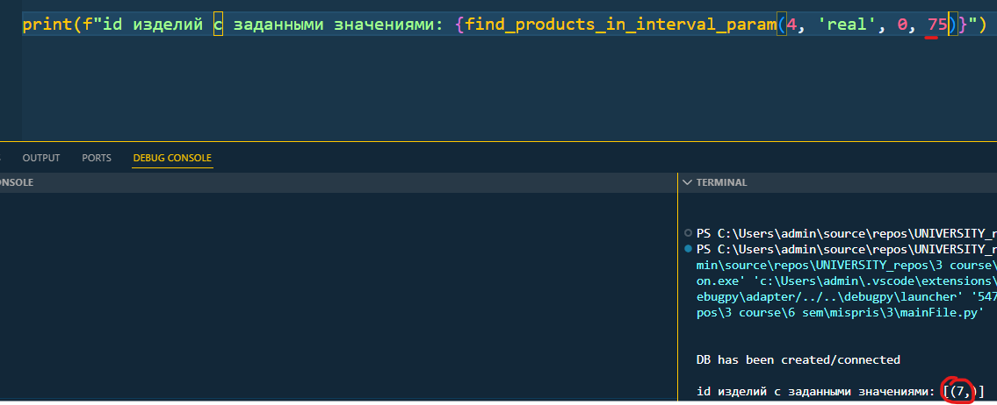This screenshot has width=997, height=405.
Task: Select the DEBUG CONSOLE tab
Action: pos(172,158)
